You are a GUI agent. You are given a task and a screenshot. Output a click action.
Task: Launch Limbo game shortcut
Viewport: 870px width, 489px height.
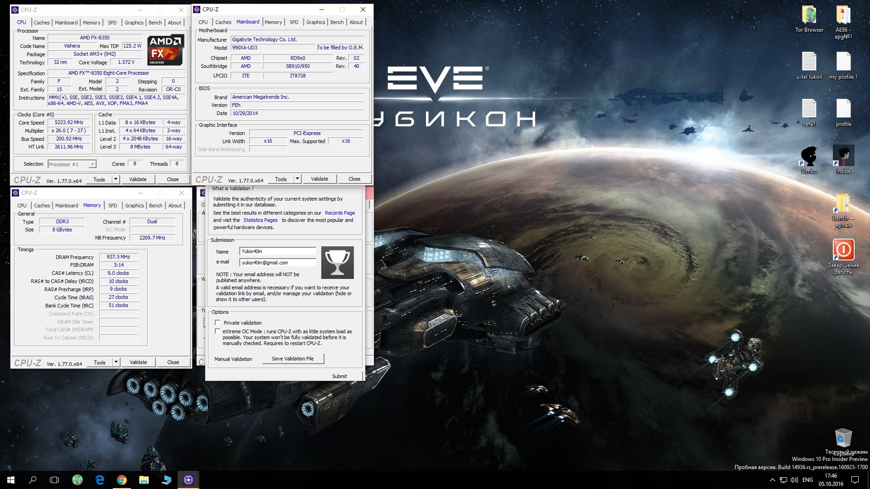[809, 160]
